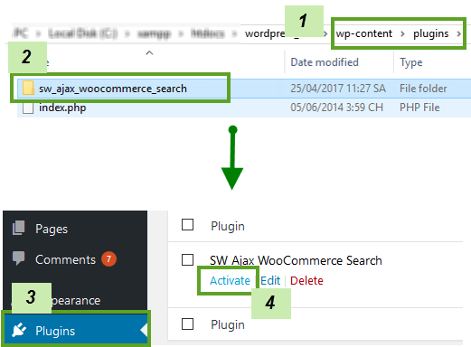The image size is (471, 347).
Task: Sort by the Type column header
Action: [x=411, y=62]
